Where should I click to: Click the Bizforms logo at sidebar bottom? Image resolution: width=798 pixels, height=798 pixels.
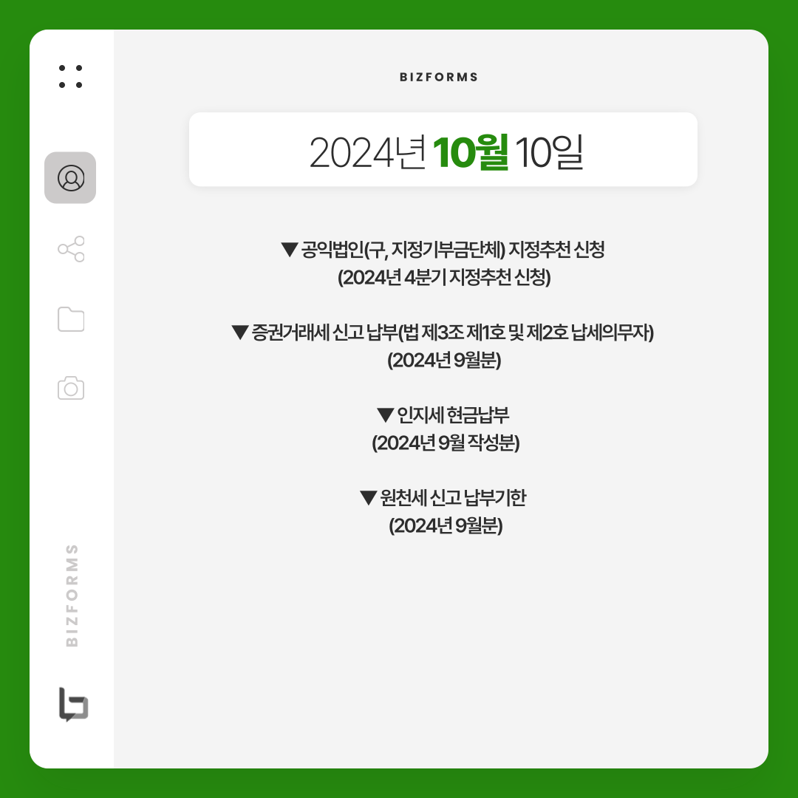click(73, 704)
